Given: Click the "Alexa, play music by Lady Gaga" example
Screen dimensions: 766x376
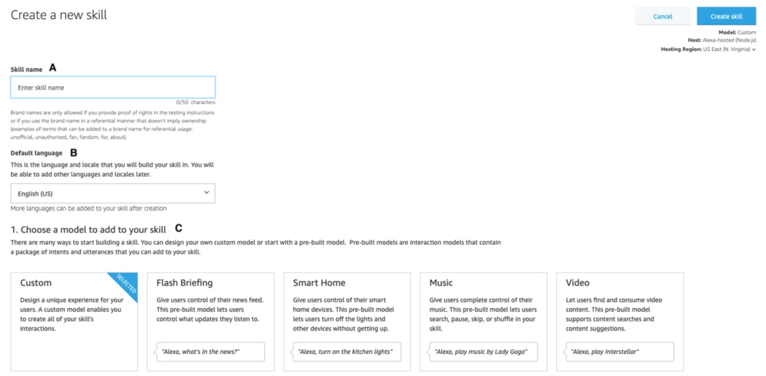Looking at the screenshot, I should pos(482,352).
